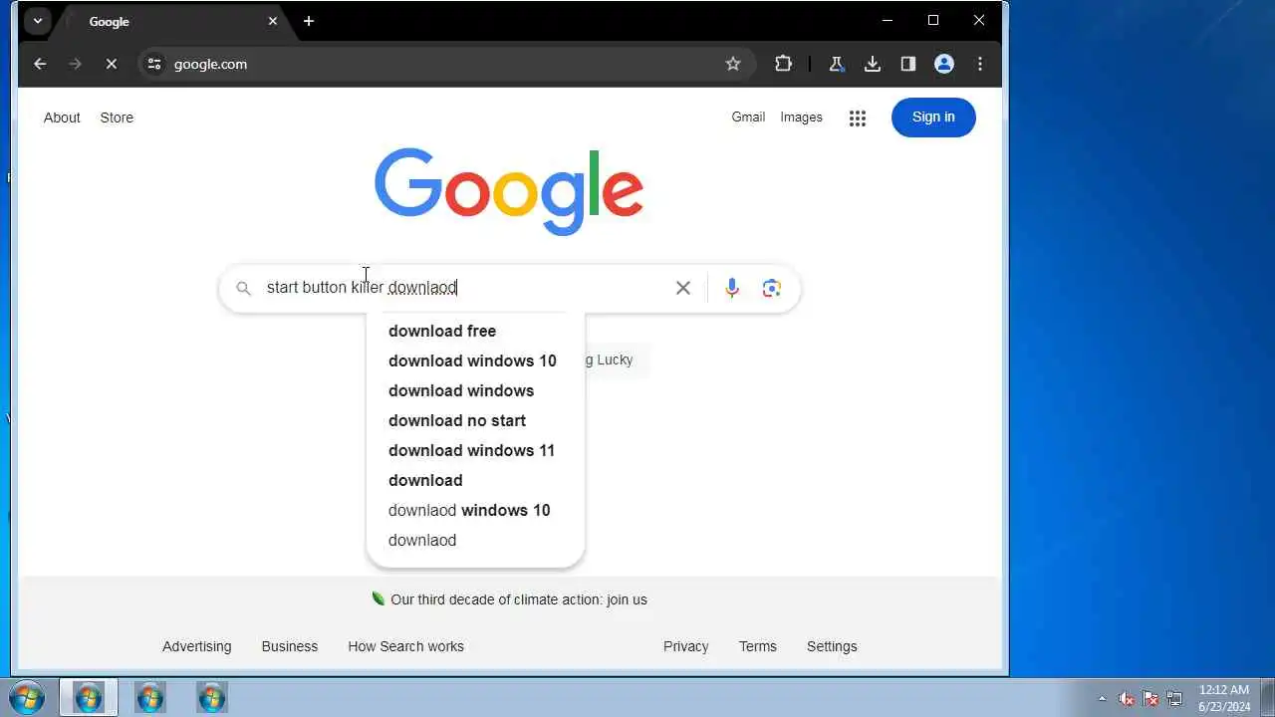Open a new tab with the plus icon
Image resolution: width=1275 pixels, height=717 pixels.
(x=309, y=21)
